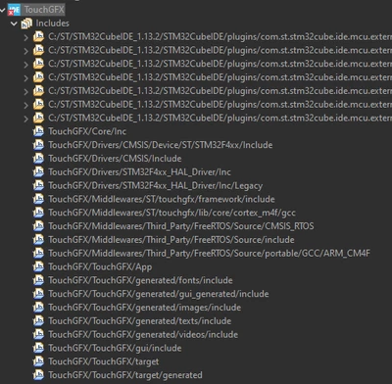Click the TouchGFX project IDE icon

pyautogui.click(x=14, y=10)
